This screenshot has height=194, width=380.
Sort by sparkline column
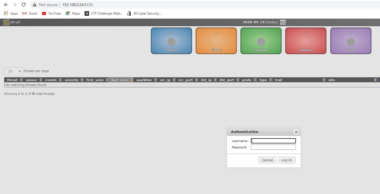145,80
